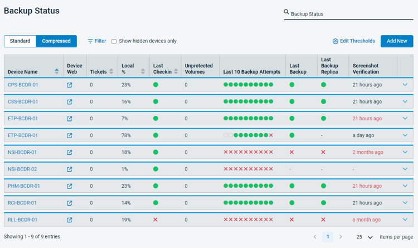Open device web link for PHM-BCDR-01
This screenshot has width=418, height=248.
click(69, 186)
